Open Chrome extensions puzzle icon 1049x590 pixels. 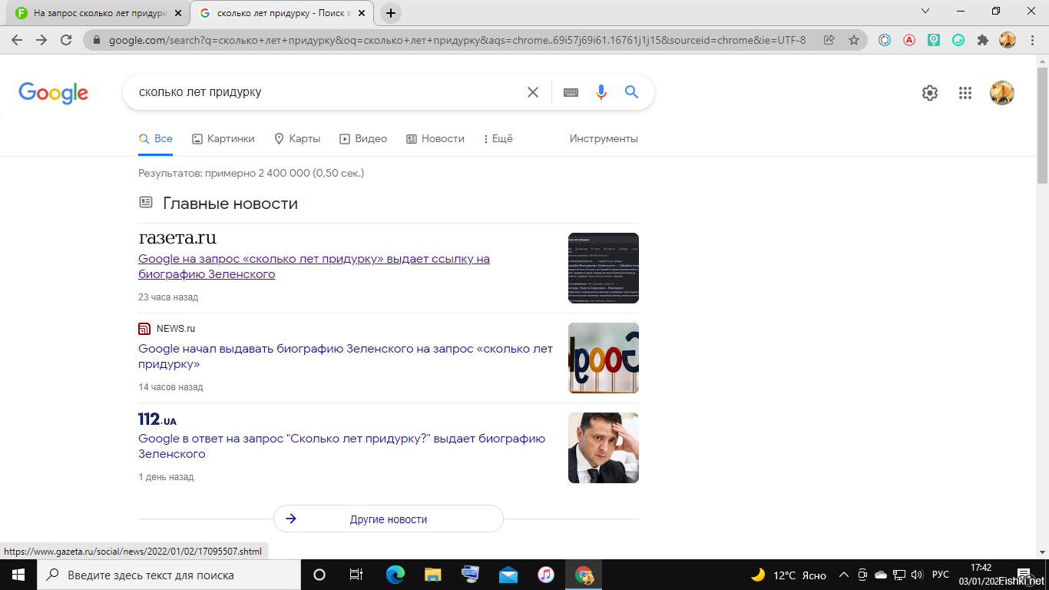(982, 40)
